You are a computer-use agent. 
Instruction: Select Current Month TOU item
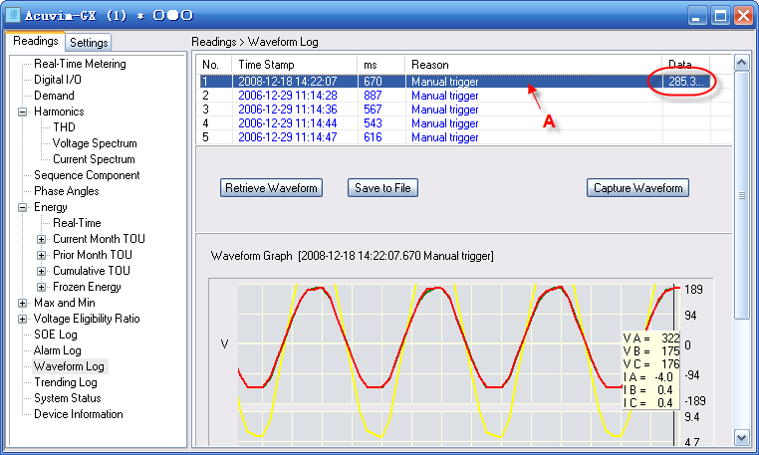(99, 239)
